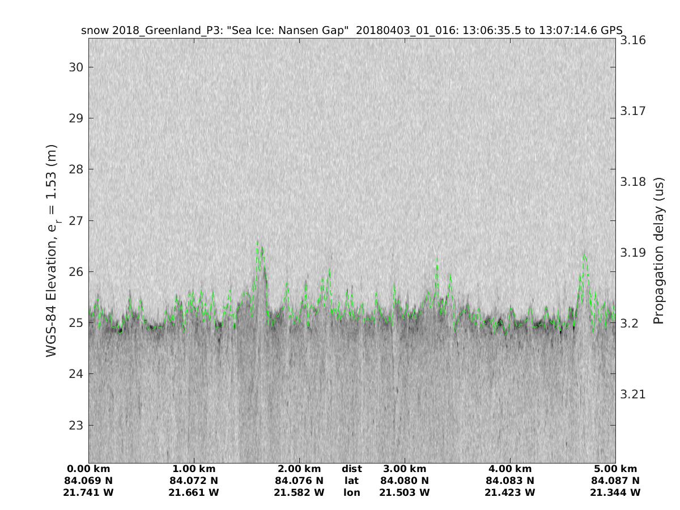Click the plot title text at top
Viewport: 680px width, 510px height.
tap(351, 30)
